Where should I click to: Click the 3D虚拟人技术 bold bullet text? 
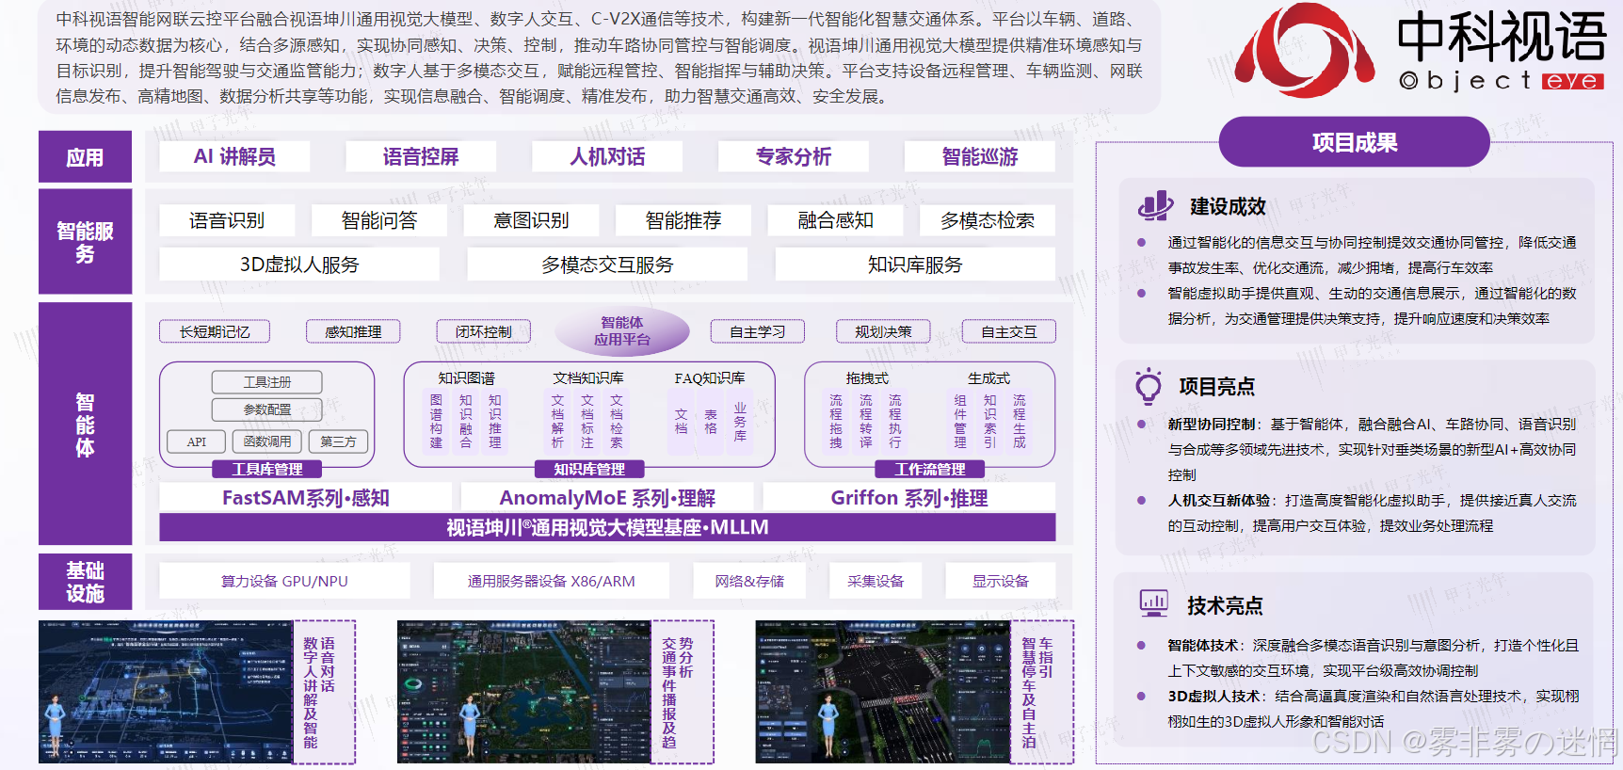pyautogui.click(x=1214, y=696)
